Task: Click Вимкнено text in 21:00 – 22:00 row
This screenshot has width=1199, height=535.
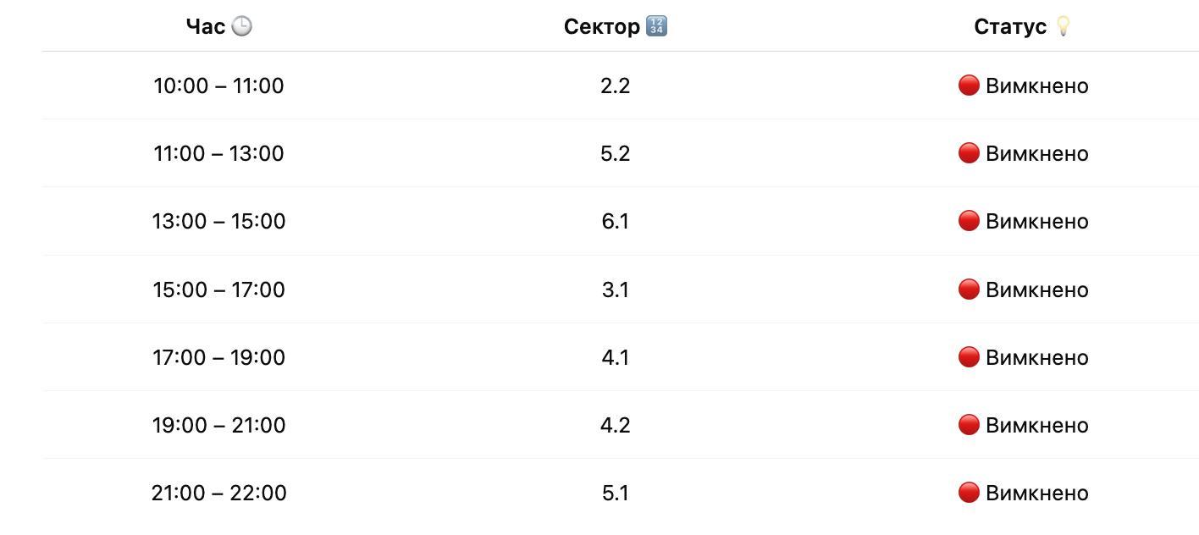Action: coord(1037,493)
